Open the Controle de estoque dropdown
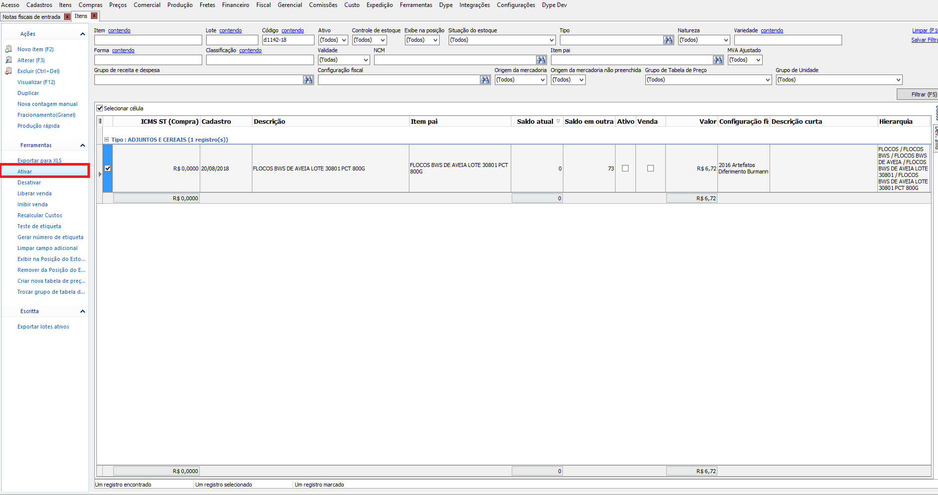The height and width of the screenshot is (495, 938). [x=383, y=40]
